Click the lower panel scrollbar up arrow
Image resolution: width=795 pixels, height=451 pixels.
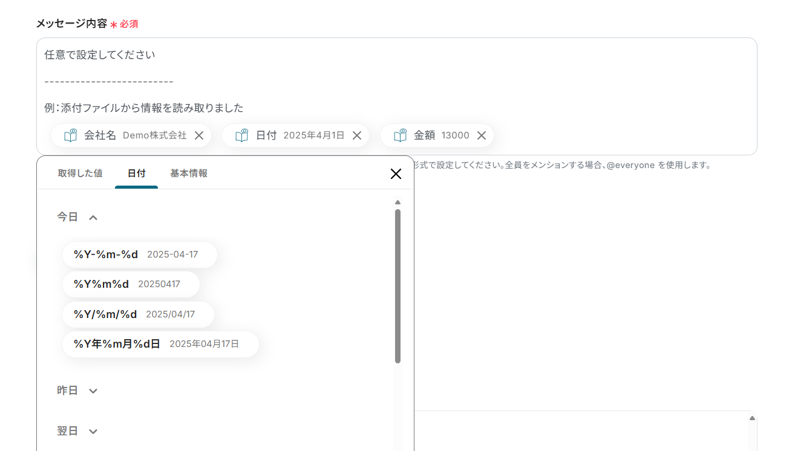pos(752,418)
